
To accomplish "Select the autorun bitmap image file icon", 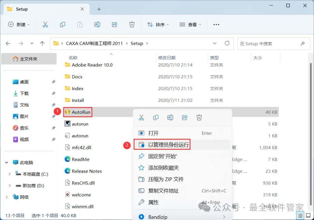I will [67, 124].
